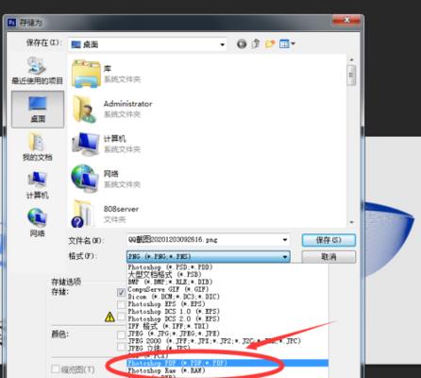The width and height of the screenshot is (421, 378).
Task: Collapse the 格式 format dropdown
Action: pyautogui.click(x=285, y=257)
